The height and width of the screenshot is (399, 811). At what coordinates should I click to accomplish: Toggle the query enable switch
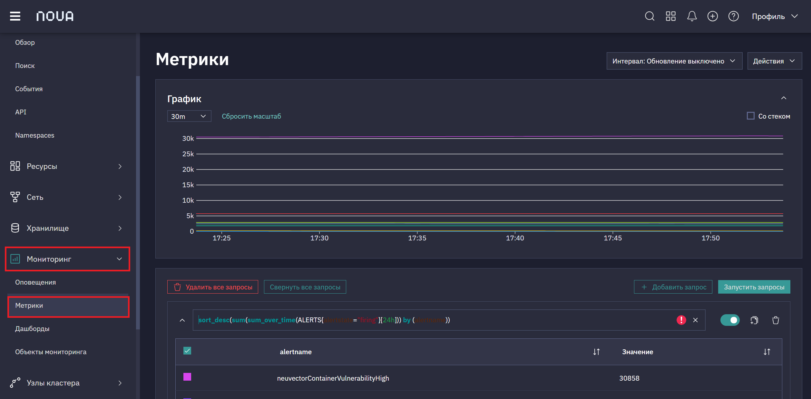[730, 320]
